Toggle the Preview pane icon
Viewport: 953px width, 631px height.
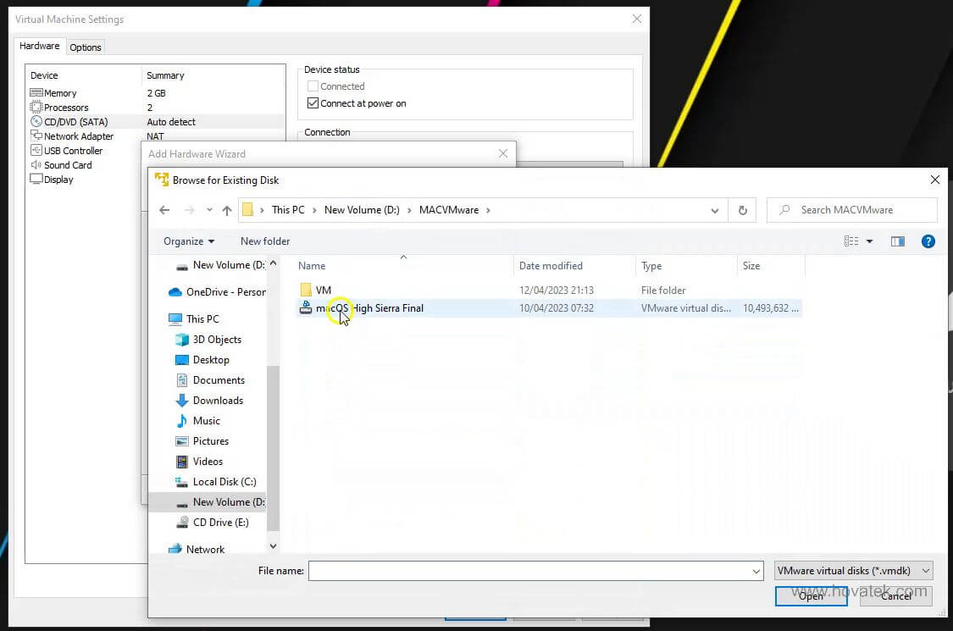coord(898,241)
